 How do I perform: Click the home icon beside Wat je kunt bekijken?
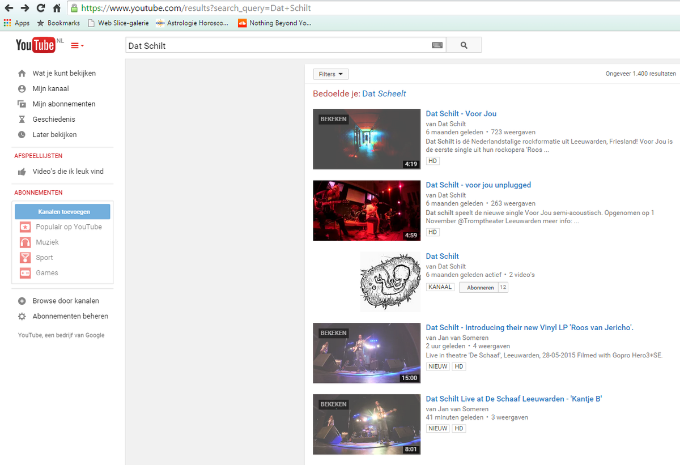pyautogui.click(x=22, y=74)
